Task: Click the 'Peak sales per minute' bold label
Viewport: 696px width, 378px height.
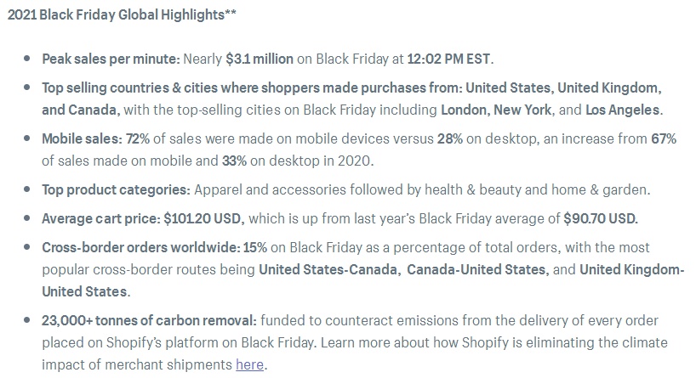Action: 111,59
